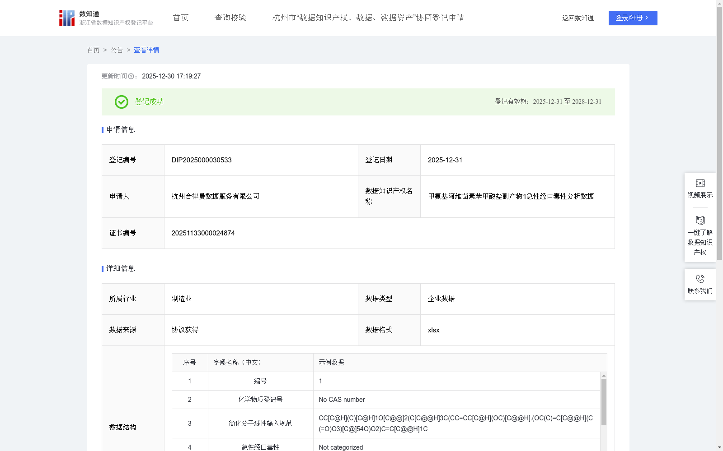Click the page scrollbar down arrow
Viewport: 723px width, 451px height.
(x=719, y=447)
